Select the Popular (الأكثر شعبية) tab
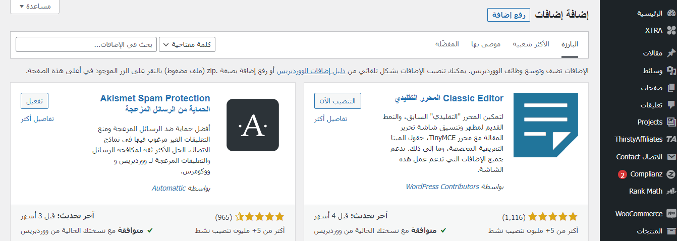 (x=531, y=44)
